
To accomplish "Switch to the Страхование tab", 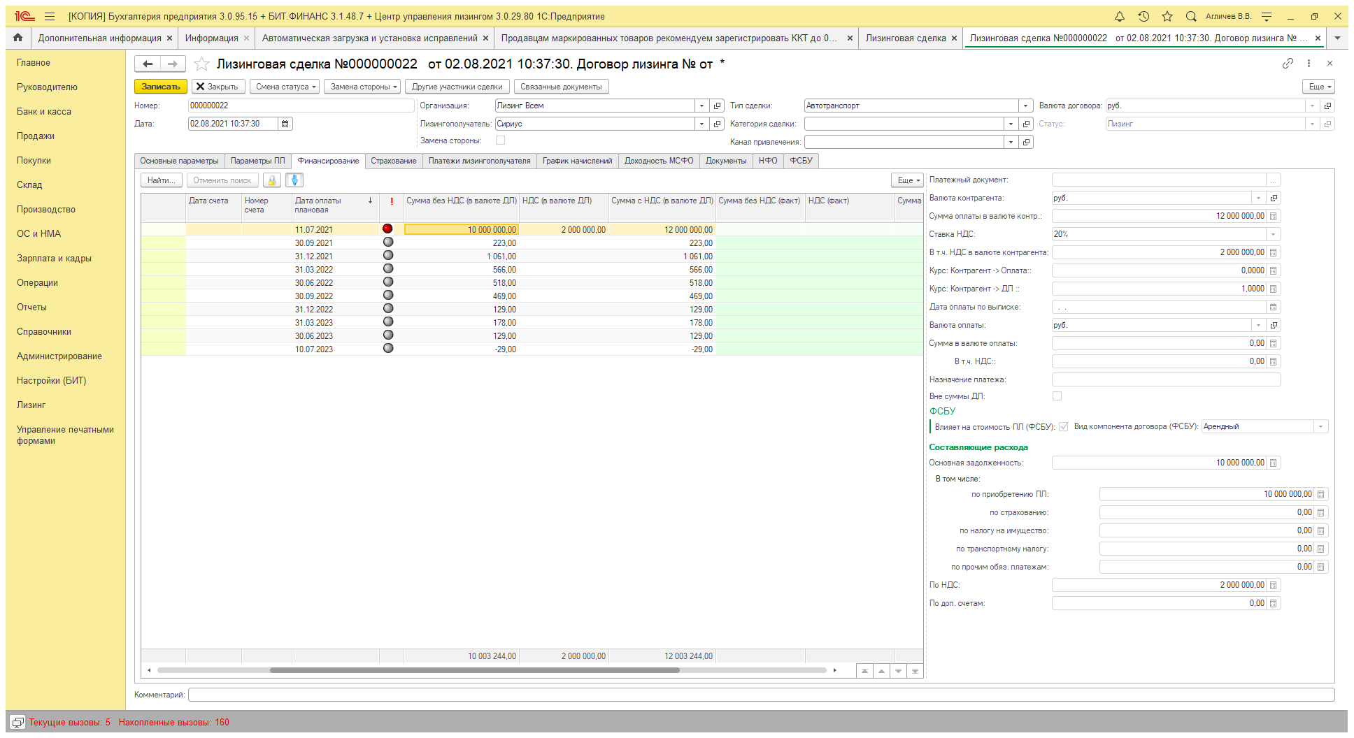I will pos(393,161).
